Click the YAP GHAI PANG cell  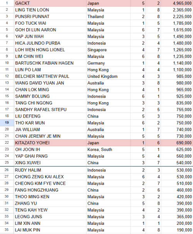pyautogui.click(x=50, y=156)
